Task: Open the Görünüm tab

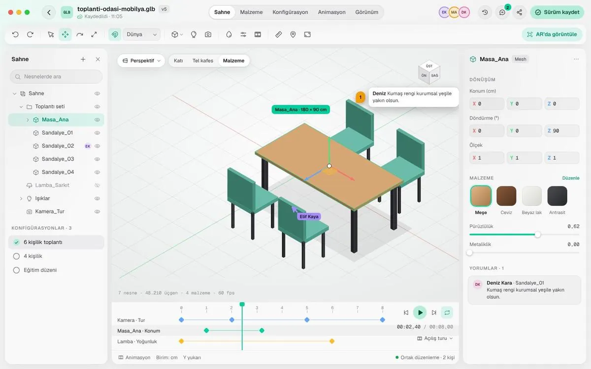Action: (x=367, y=12)
